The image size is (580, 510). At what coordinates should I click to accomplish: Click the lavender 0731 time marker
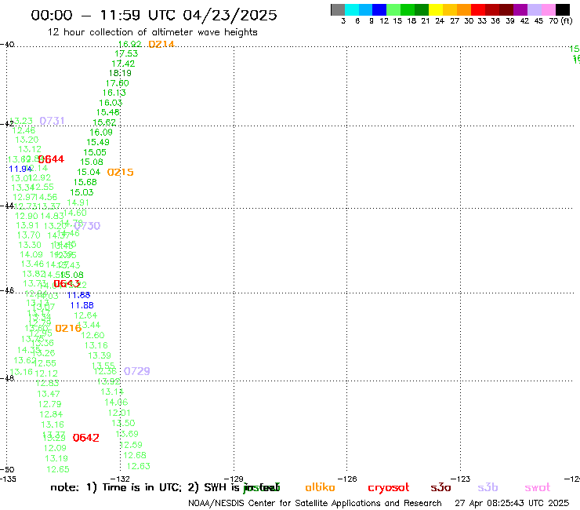pos(52,121)
